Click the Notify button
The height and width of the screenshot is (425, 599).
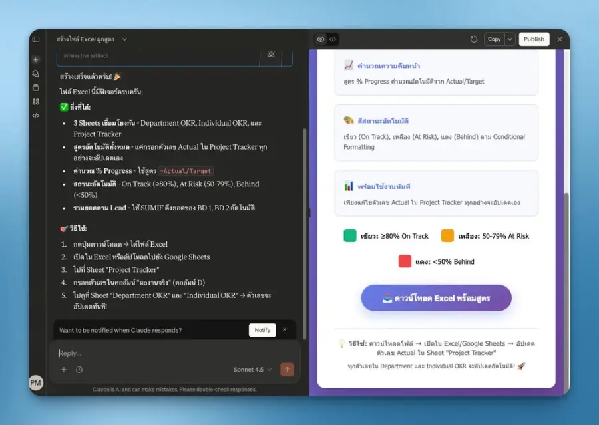[x=262, y=330]
